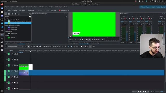Screen dimensions: 166x93
Task: Solo channel A1 with headphones icon
Action: 123,19
